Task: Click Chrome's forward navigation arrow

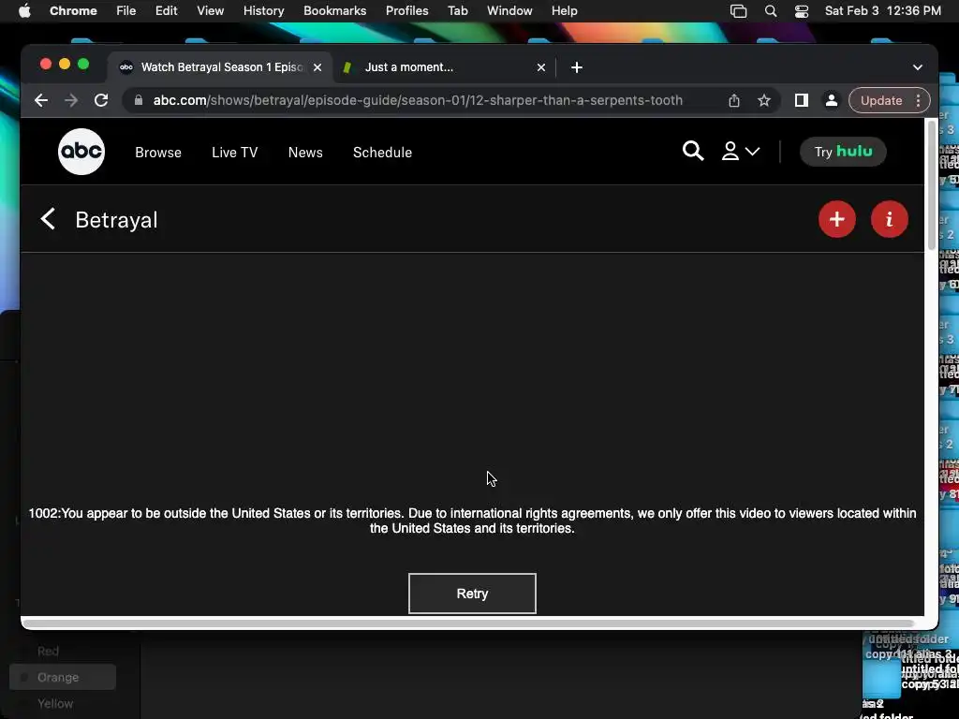Action: (71, 100)
